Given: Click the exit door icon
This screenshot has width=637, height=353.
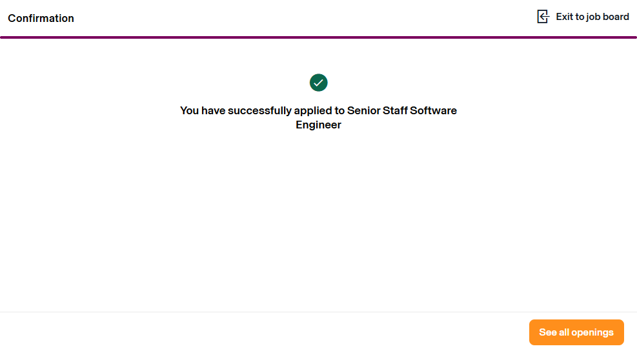Looking at the screenshot, I should [543, 17].
